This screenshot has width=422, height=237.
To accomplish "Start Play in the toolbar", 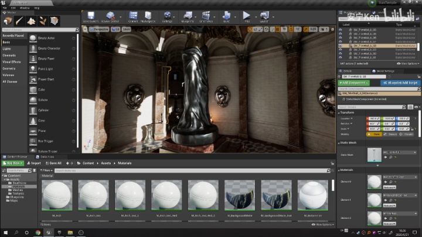I will (247, 15).
